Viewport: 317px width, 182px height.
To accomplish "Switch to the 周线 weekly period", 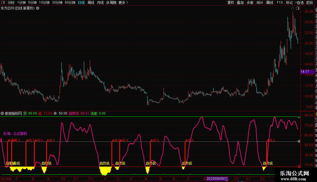I will coord(91,3).
